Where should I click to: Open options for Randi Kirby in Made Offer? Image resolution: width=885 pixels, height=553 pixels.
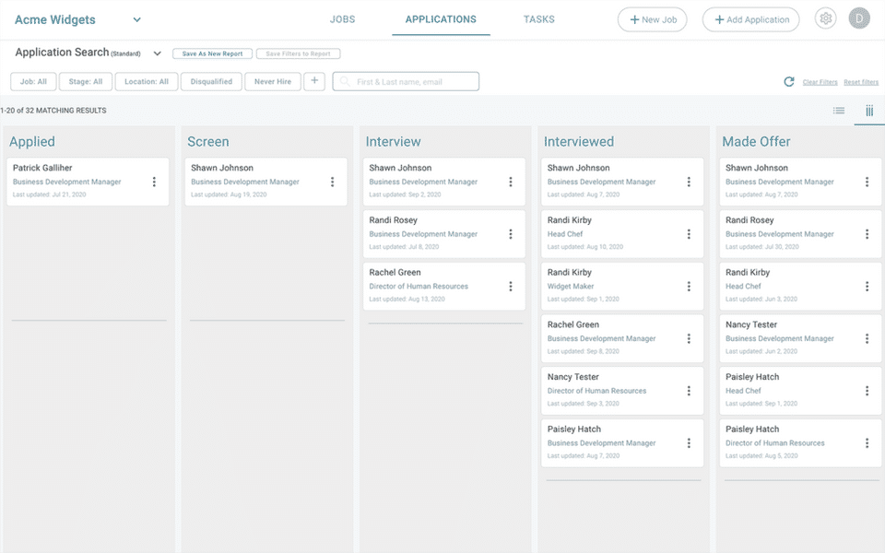pos(867,286)
